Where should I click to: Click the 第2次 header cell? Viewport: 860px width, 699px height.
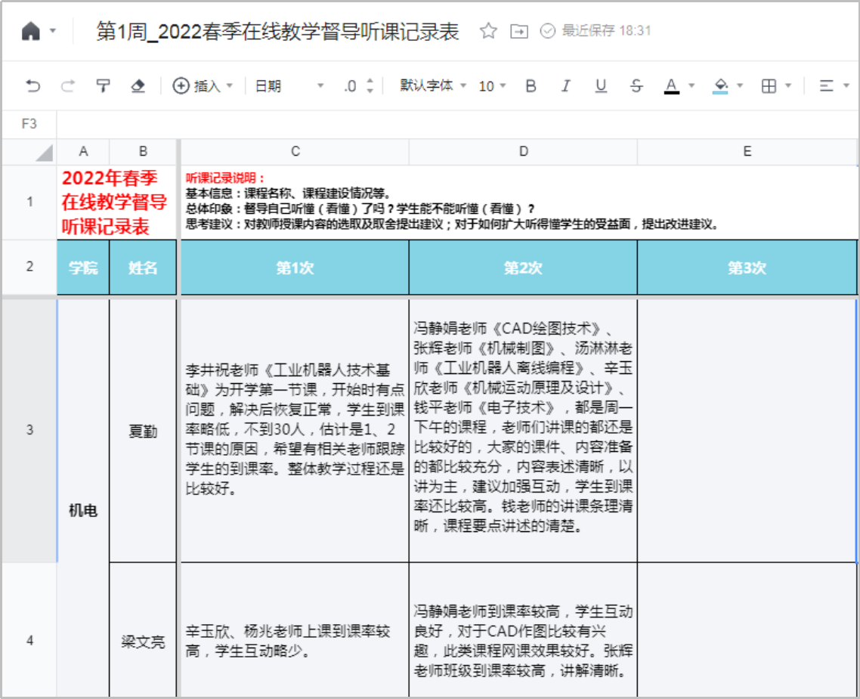pyautogui.click(x=523, y=268)
